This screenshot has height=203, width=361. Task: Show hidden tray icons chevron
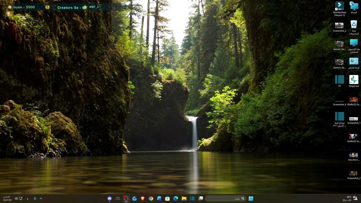coord(41,198)
